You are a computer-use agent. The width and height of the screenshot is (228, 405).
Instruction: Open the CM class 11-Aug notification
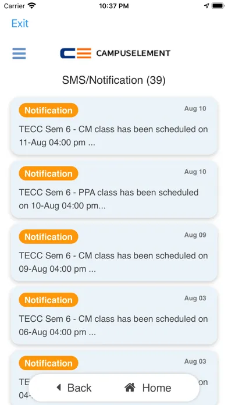coord(114,126)
